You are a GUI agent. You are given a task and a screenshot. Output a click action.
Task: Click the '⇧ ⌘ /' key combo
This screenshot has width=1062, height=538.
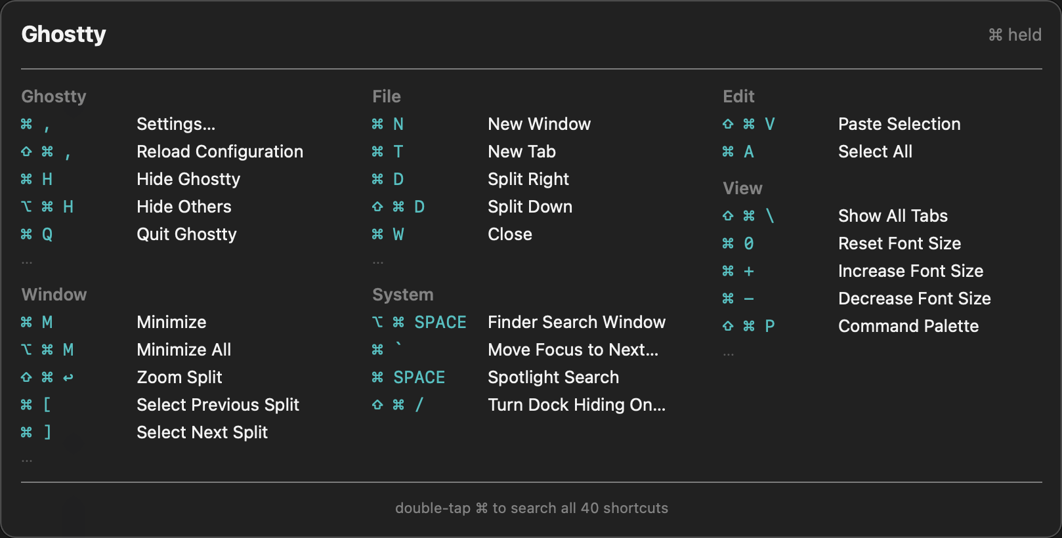pyautogui.click(x=398, y=405)
